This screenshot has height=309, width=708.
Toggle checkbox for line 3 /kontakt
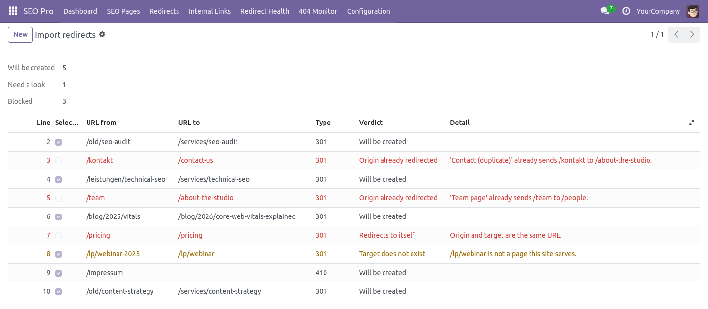[59, 160]
